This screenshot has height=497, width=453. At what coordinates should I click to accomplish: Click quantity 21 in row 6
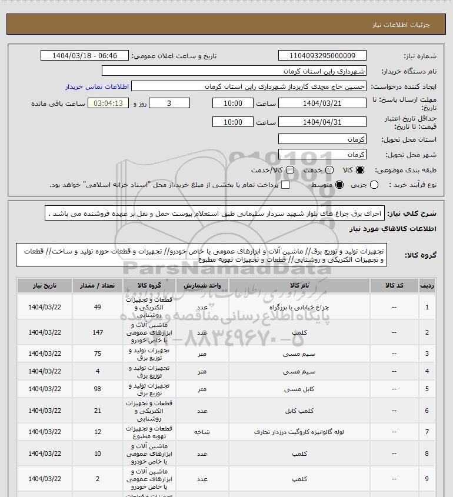(x=98, y=411)
